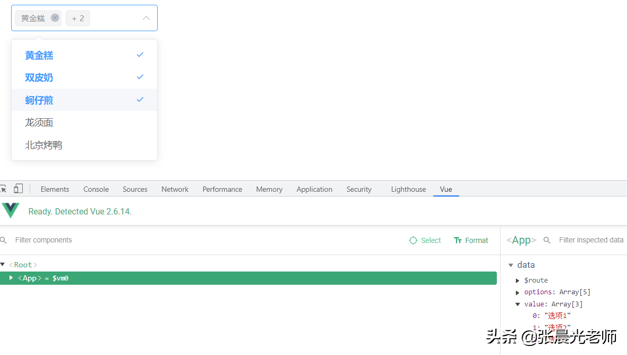The height and width of the screenshot is (355, 627).
Task: Expand the App component arrow
Action: click(11, 277)
